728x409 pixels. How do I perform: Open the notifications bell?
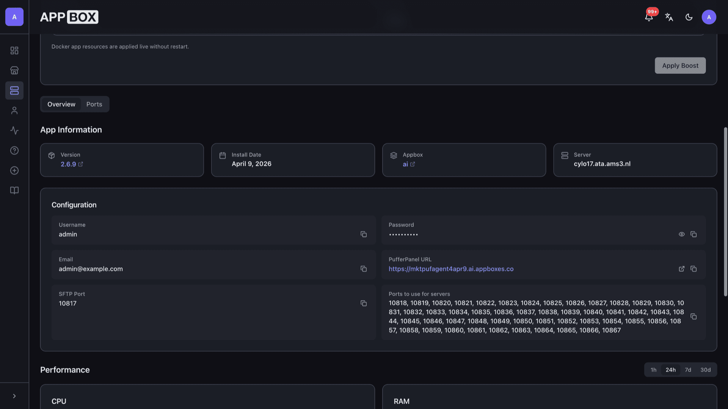(x=649, y=17)
